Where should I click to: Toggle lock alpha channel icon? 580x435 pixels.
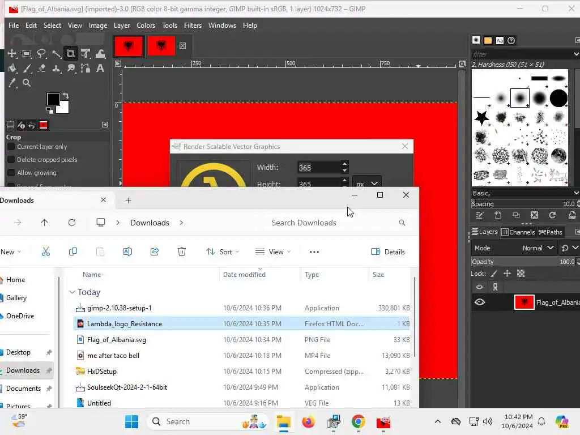point(521,274)
